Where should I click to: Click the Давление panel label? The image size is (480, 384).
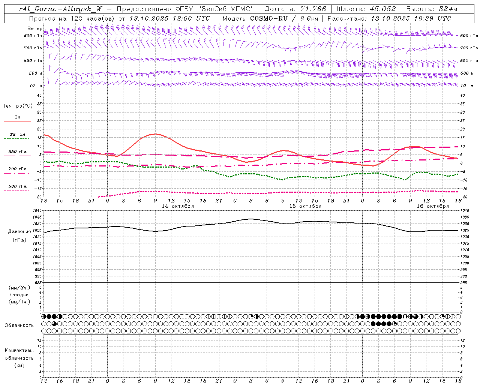click(19, 231)
